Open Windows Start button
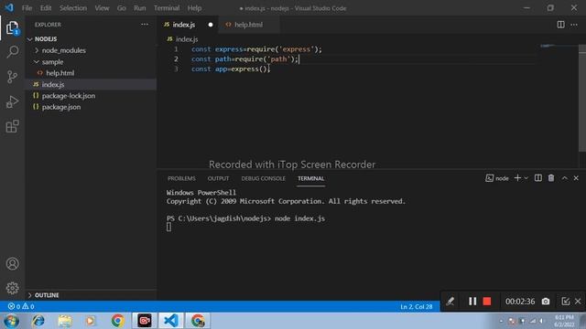 [11, 321]
